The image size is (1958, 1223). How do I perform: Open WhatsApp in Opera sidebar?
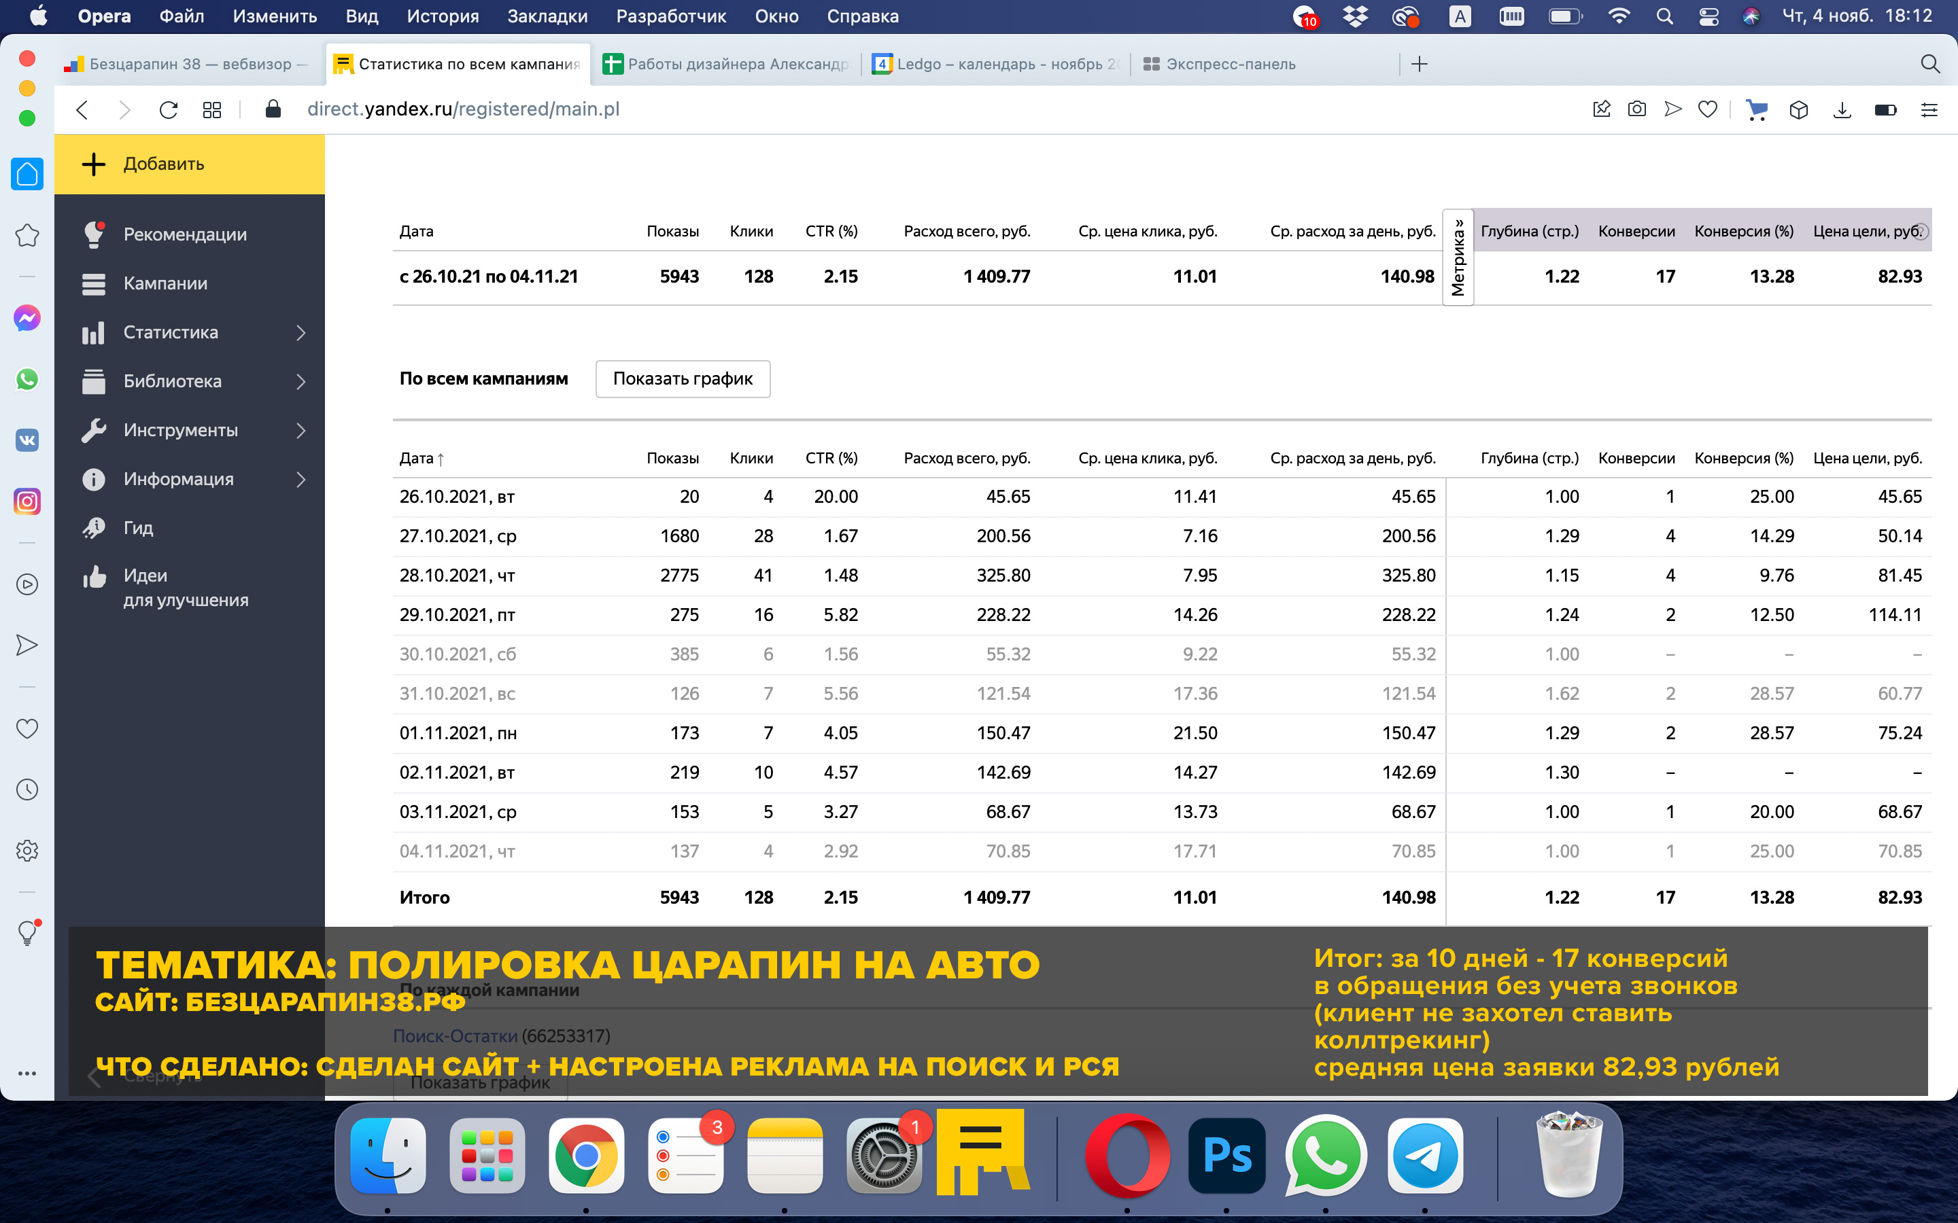point(27,378)
